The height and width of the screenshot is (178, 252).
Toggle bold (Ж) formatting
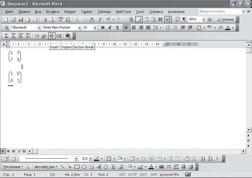coord(103,28)
